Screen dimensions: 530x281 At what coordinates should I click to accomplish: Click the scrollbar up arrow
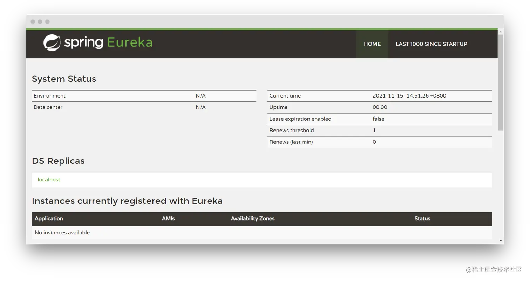tap(501, 32)
